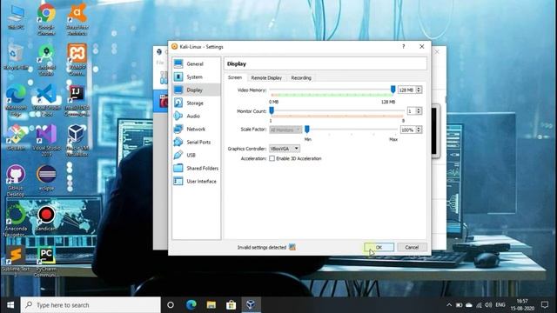
Task: Select Display in settings sidebar
Action: point(197,90)
